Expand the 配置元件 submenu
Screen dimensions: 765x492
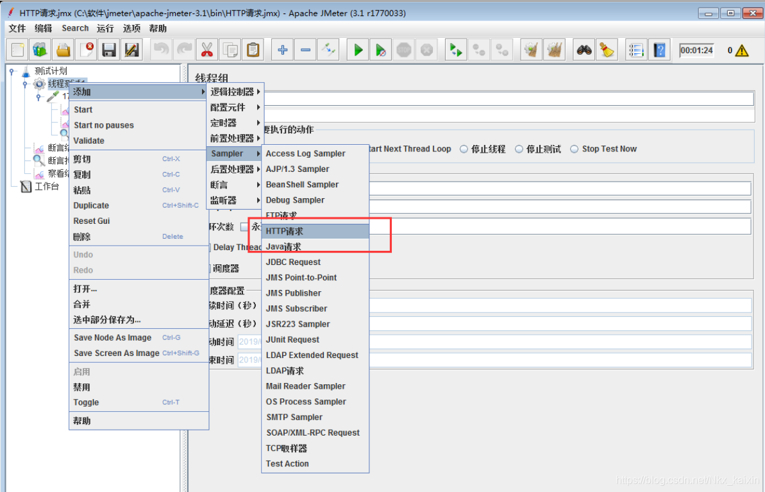tap(235, 107)
